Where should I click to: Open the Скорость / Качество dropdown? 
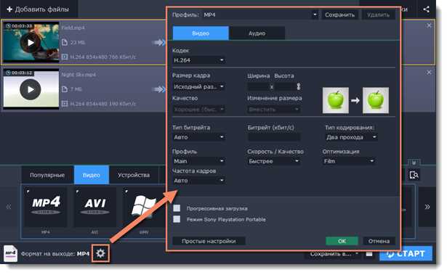click(274, 161)
